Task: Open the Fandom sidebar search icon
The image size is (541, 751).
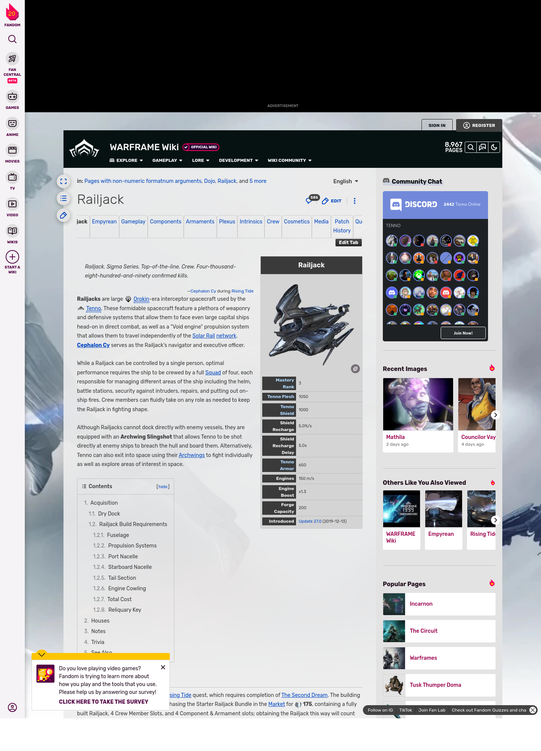Action: click(12, 39)
